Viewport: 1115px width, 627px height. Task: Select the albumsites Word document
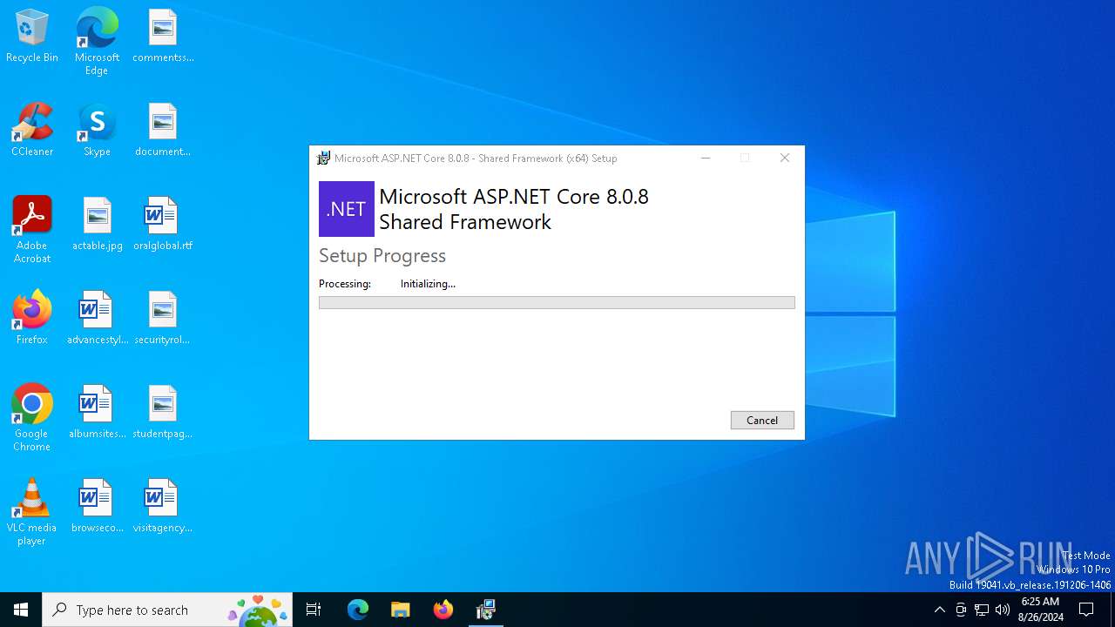pos(97,413)
